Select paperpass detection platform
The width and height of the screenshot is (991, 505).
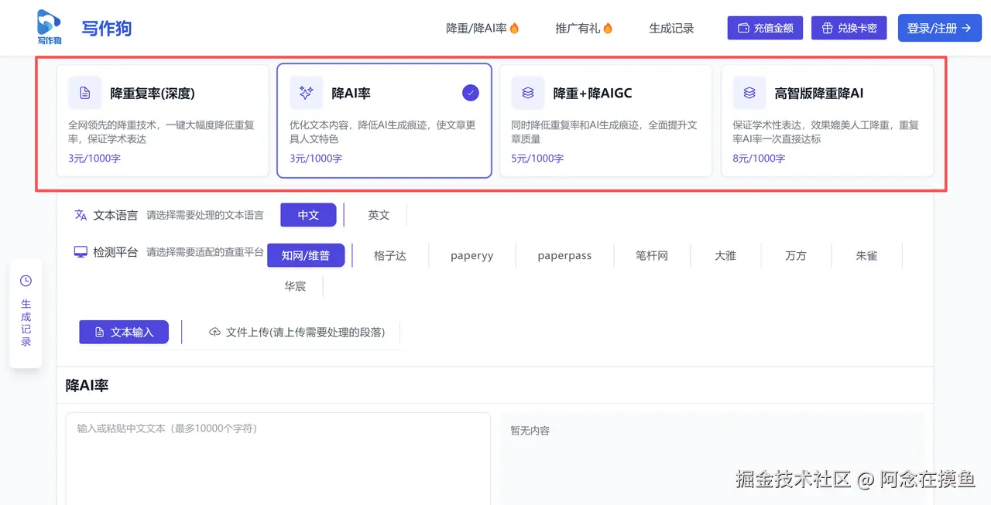click(x=564, y=255)
